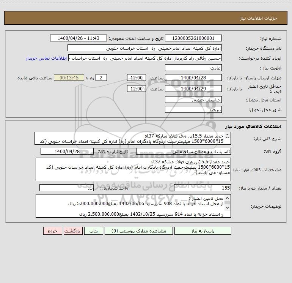Screen dimensions: 292x283
Task: Click the 'تاریخ و ساعت اعلان عمومی:' label
Action: coord(136,38)
